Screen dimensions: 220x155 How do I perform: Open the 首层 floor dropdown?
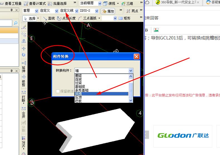pyautogui.click(x=36, y=11)
